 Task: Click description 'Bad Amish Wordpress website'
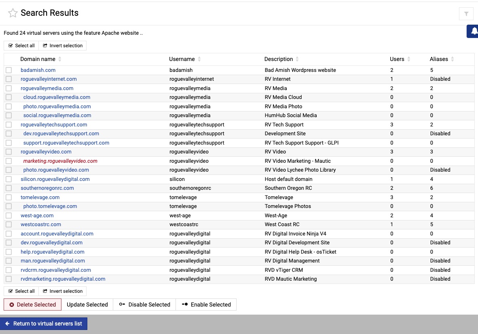pyautogui.click(x=300, y=70)
